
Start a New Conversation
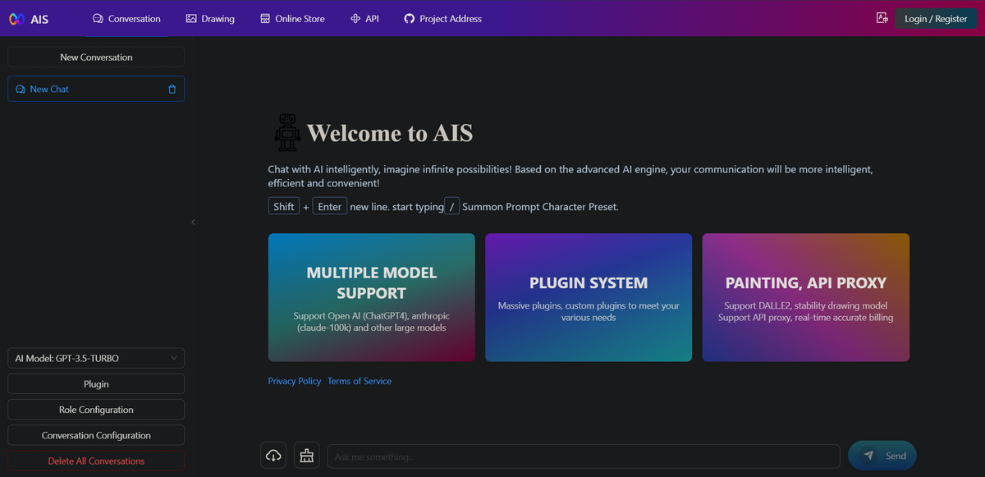(96, 57)
